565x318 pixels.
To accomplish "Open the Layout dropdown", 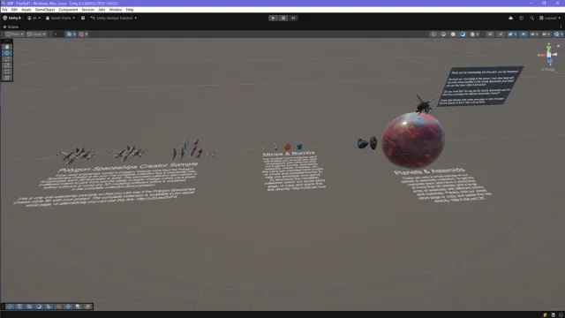I will tap(550, 18).
